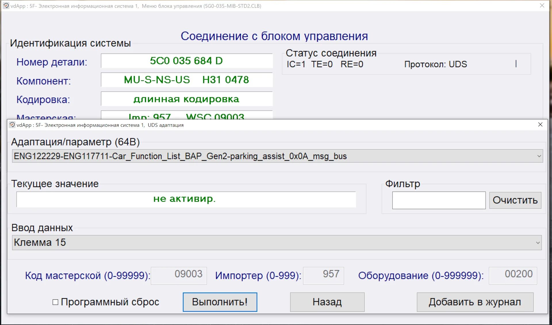Focus the Фильтр text input field
This screenshot has width=552, height=325.
click(439, 200)
